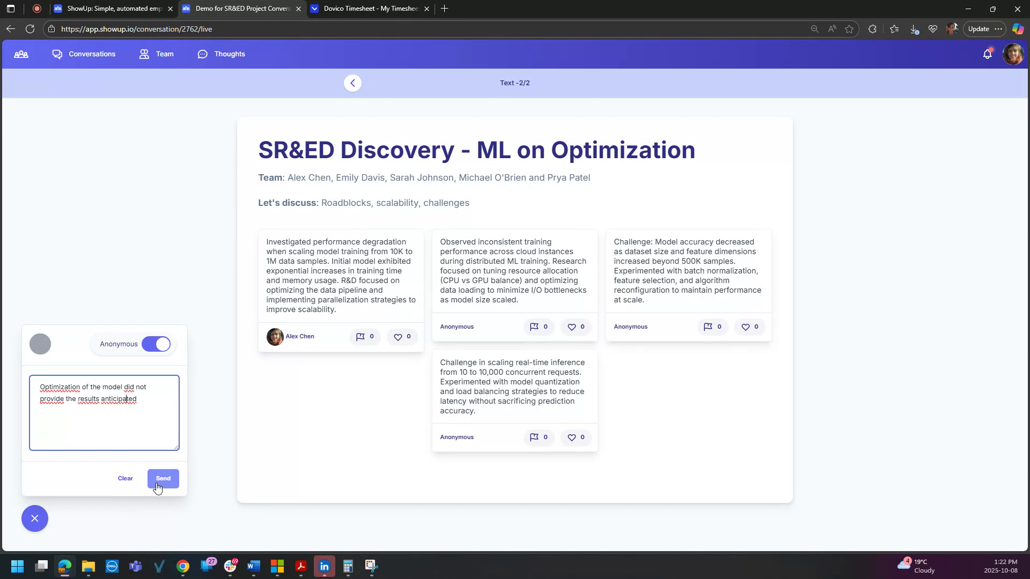Launch LinkedIn from the taskbar

tap(325, 566)
